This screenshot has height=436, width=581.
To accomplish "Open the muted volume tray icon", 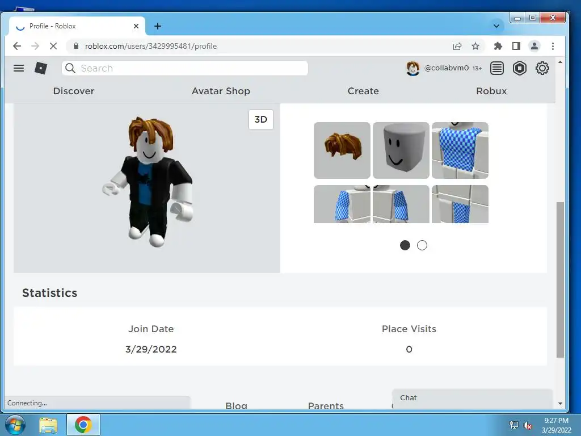I will [528, 425].
